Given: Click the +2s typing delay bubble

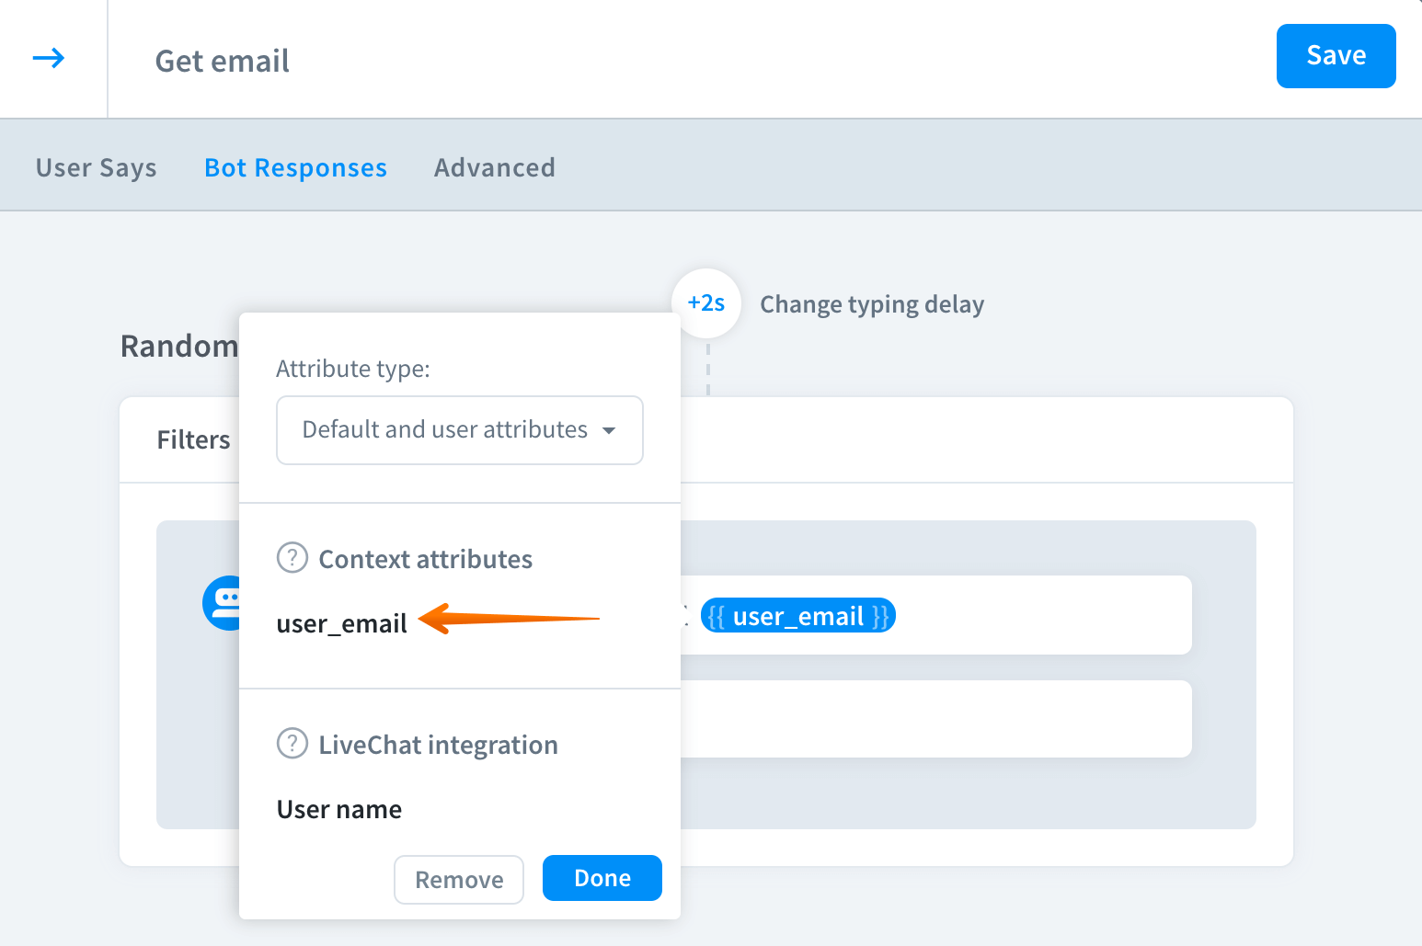Looking at the screenshot, I should pos(706,303).
